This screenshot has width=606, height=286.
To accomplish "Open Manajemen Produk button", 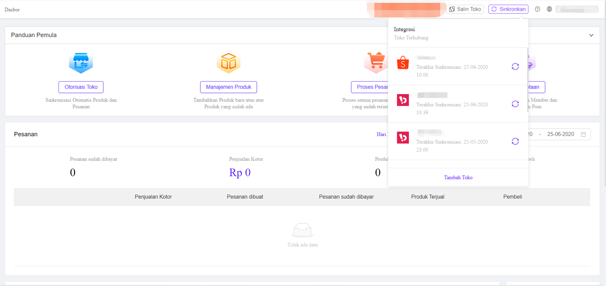I will (228, 87).
